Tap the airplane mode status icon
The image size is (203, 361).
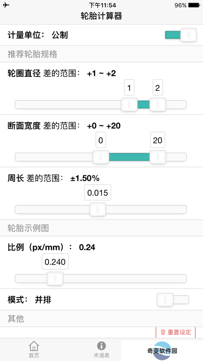point(7,5)
